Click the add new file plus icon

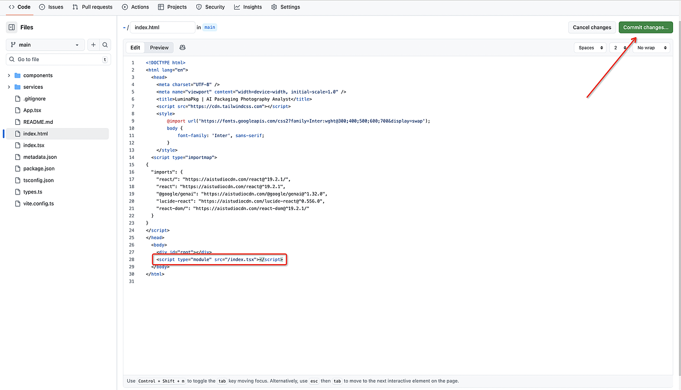pyautogui.click(x=93, y=45)
